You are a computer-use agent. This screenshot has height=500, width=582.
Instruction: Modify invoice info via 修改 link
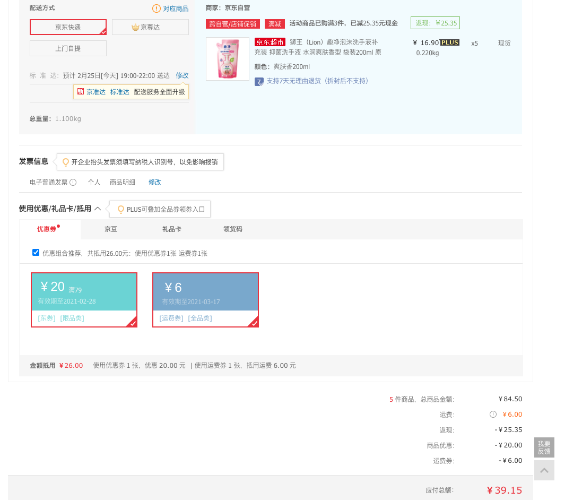[155, 183]
